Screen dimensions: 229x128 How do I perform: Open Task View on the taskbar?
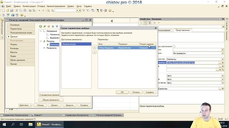[x=21, y=124]
